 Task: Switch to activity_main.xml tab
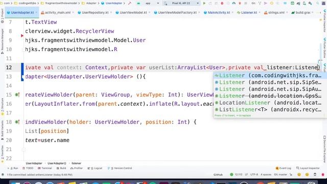pyautogui.click(x=58, y=12)
